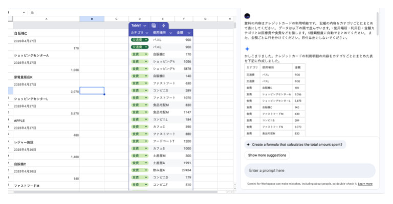The width and height of the screenshot is (393, 204).
Task: Expand the カテゴリ column filter dropdown
Action: [x=147, y=33]
